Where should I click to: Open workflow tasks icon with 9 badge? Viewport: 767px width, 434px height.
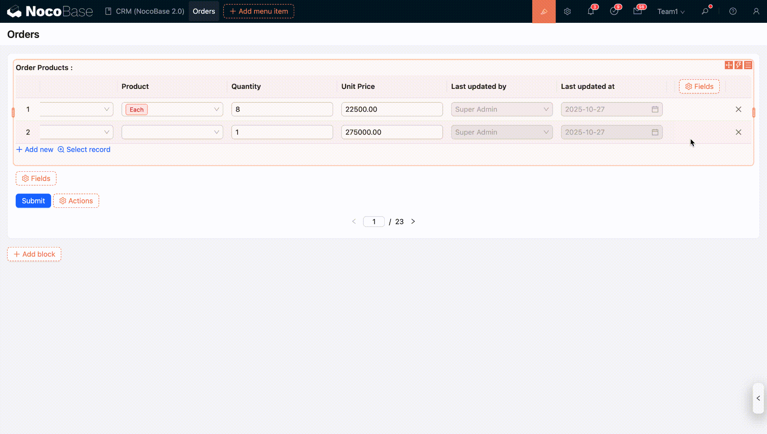click(614, 11)
